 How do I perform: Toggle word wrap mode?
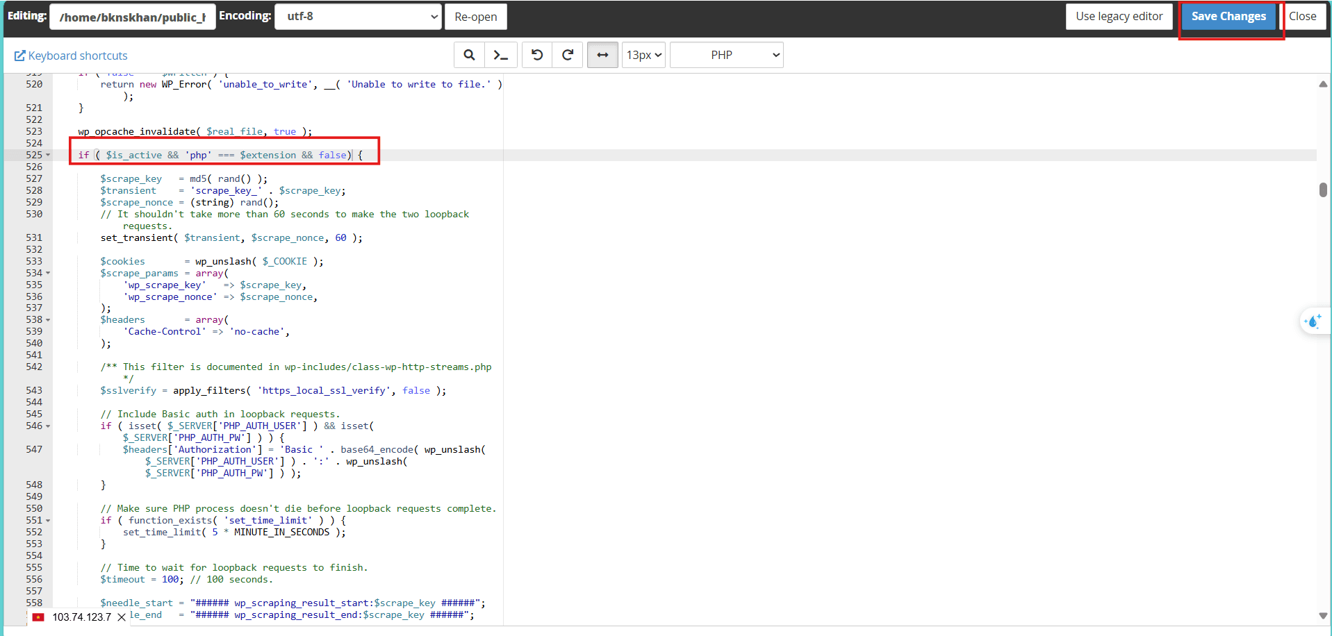602,54
